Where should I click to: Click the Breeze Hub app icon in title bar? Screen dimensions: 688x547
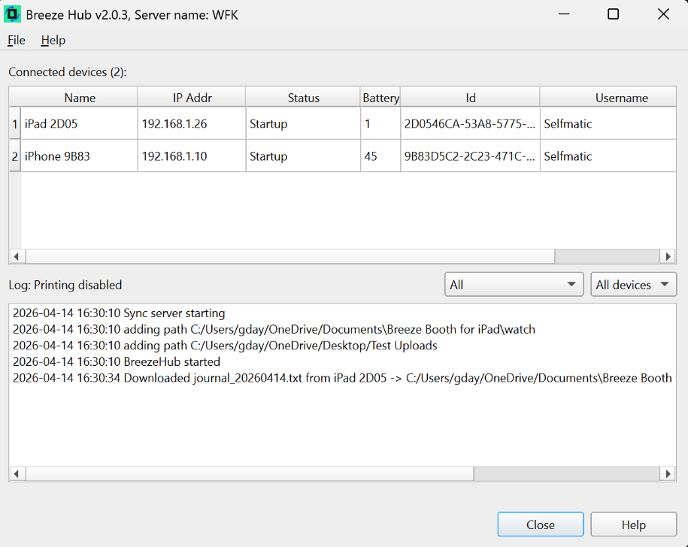coord(12,14)
